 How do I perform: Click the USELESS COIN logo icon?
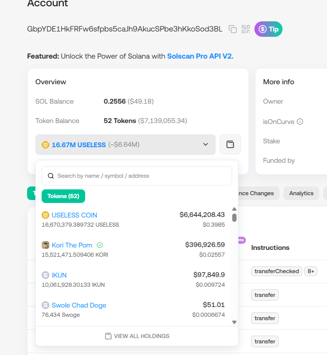point(45,215)
